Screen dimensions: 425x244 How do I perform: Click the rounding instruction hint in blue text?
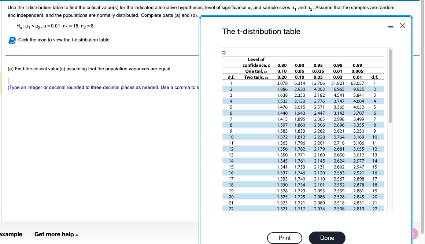pyautogui.click(x=103, y=88)
